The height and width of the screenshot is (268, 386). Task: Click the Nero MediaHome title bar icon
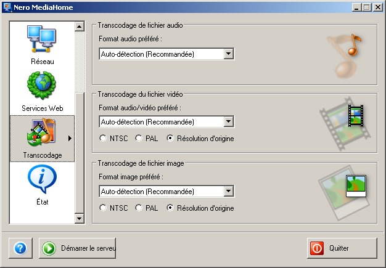7,7
